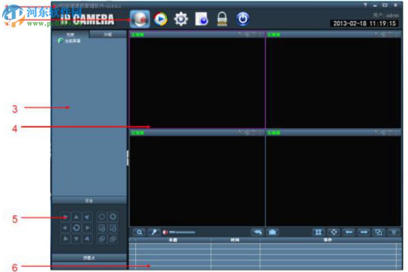This screenshot has width=408, height=272.
Task: Click the overlapping windows cycle icon
Action: point(379,232)
